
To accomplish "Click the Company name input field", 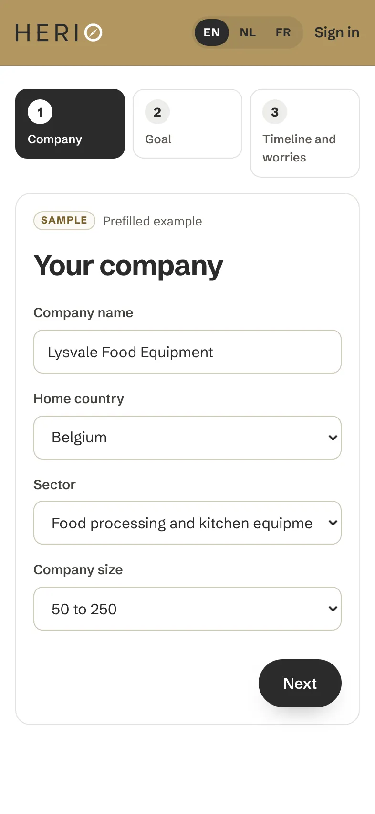I will pyautogui.click(x=187, y=352).
